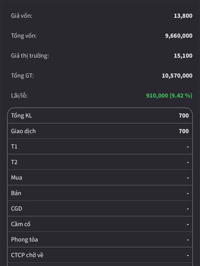Viewport: 200px width, 266px height.
Task: Tap the green Lãi/lỗ profit figure
Action: 169,95
